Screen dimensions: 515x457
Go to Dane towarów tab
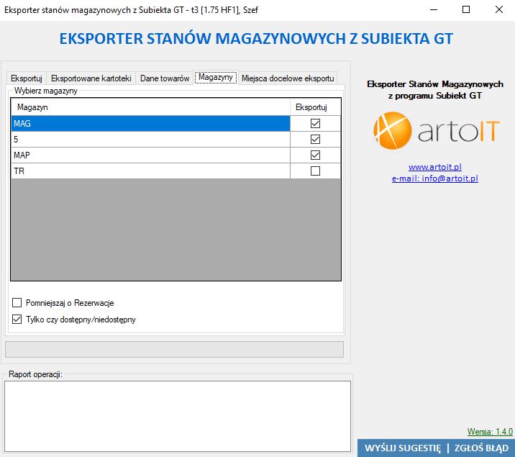point(165,78)
